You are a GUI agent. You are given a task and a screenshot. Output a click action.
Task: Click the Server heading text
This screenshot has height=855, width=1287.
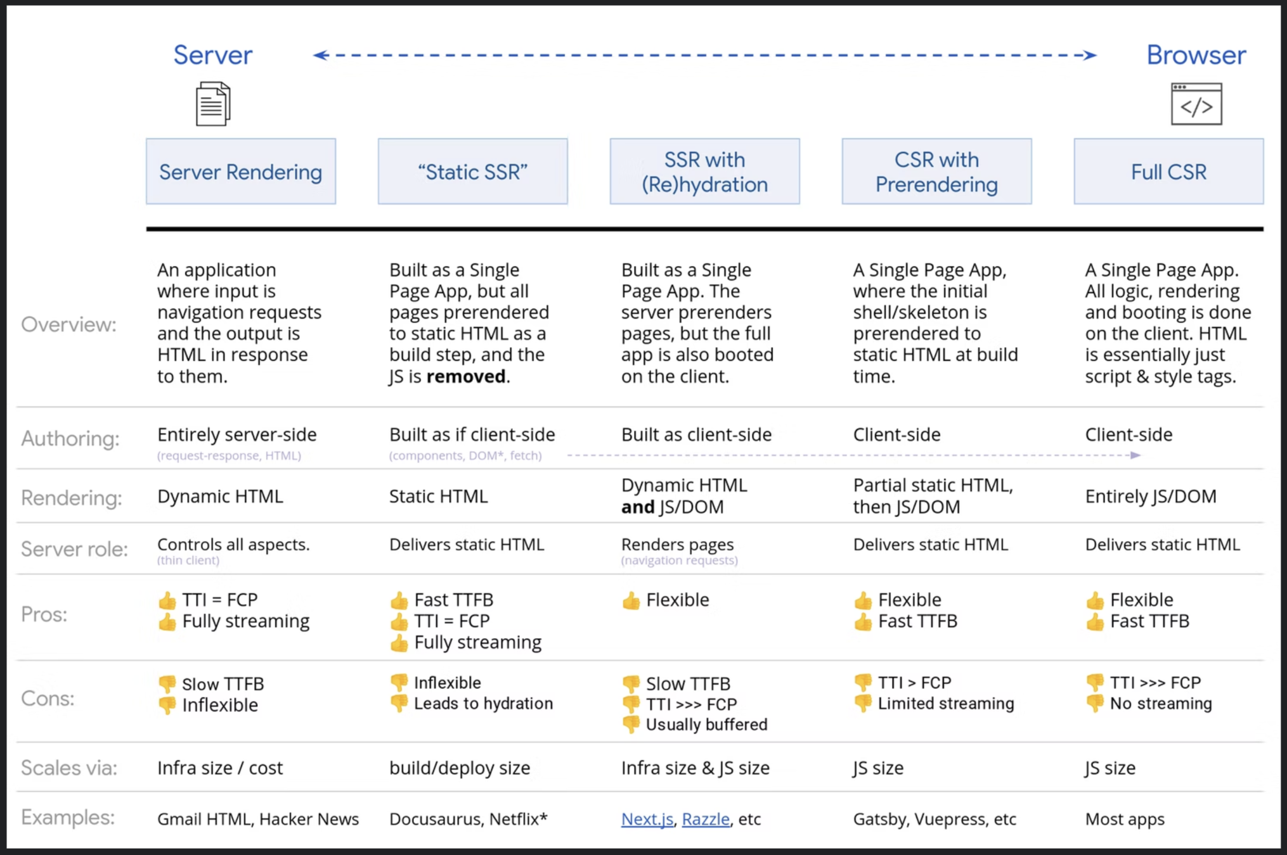(213, 55)
